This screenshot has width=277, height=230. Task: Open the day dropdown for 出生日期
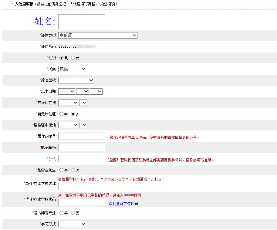(x=96, y=91)
